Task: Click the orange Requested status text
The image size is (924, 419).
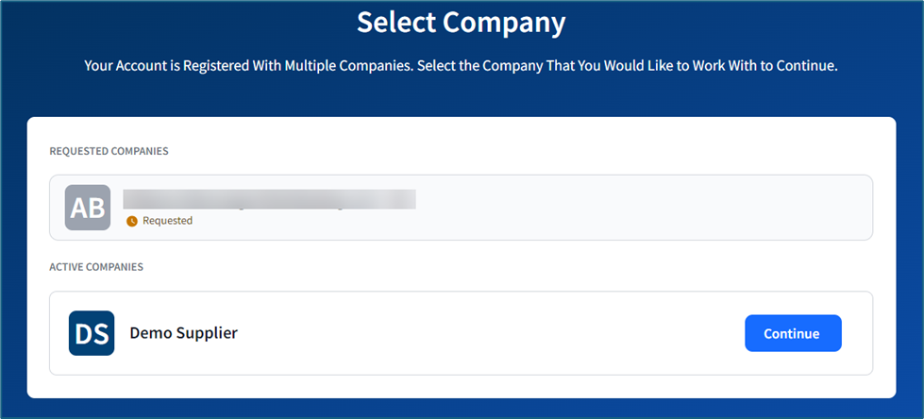Action: 167,221
